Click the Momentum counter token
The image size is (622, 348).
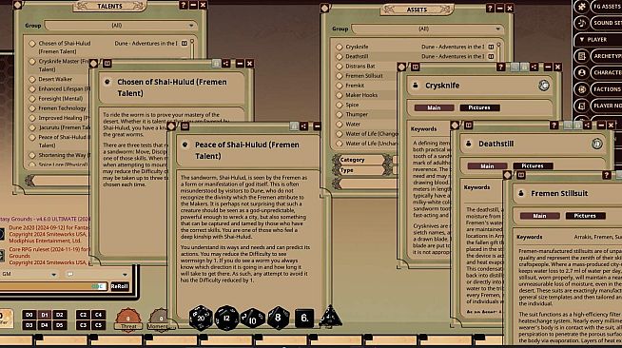pos(160,319)
